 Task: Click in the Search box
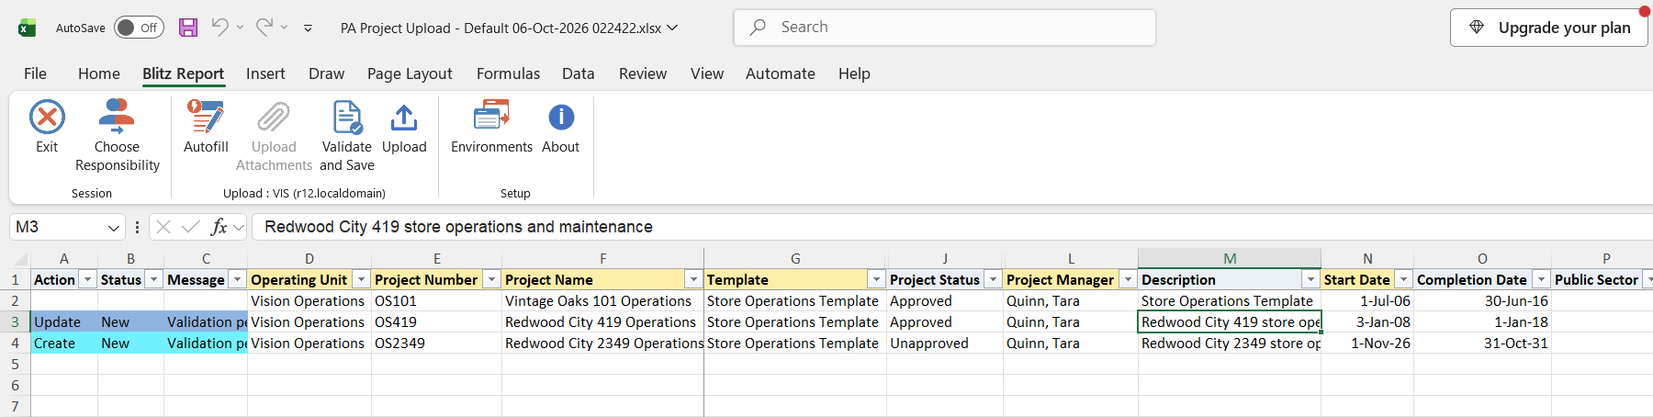[944, 28]
